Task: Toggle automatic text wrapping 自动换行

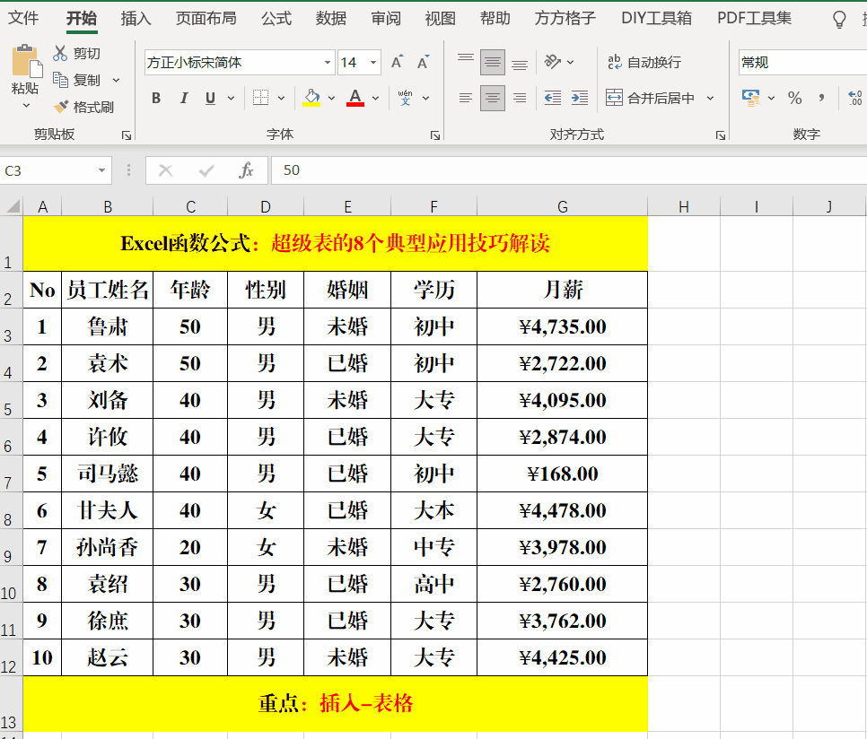Action: [644, 62]
